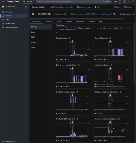Open the Last 1 day time range dropdown
Image resolution: width=136 pixels, height=143 pixels.
point(107,28)
